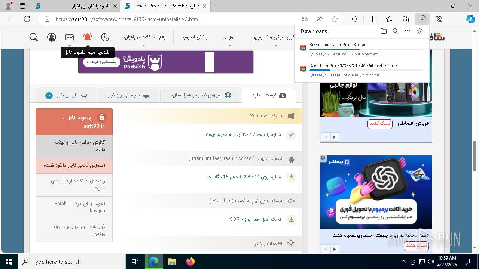
Task: Open راهنمای استفاده از فایل‌های سایت
Action: (74, 185)
